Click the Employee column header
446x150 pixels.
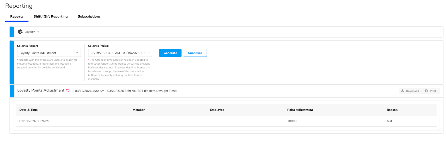[217, 110]
